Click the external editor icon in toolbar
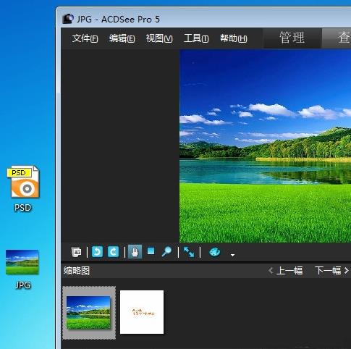This screenshot has height=349, width=351. [77, 252]
